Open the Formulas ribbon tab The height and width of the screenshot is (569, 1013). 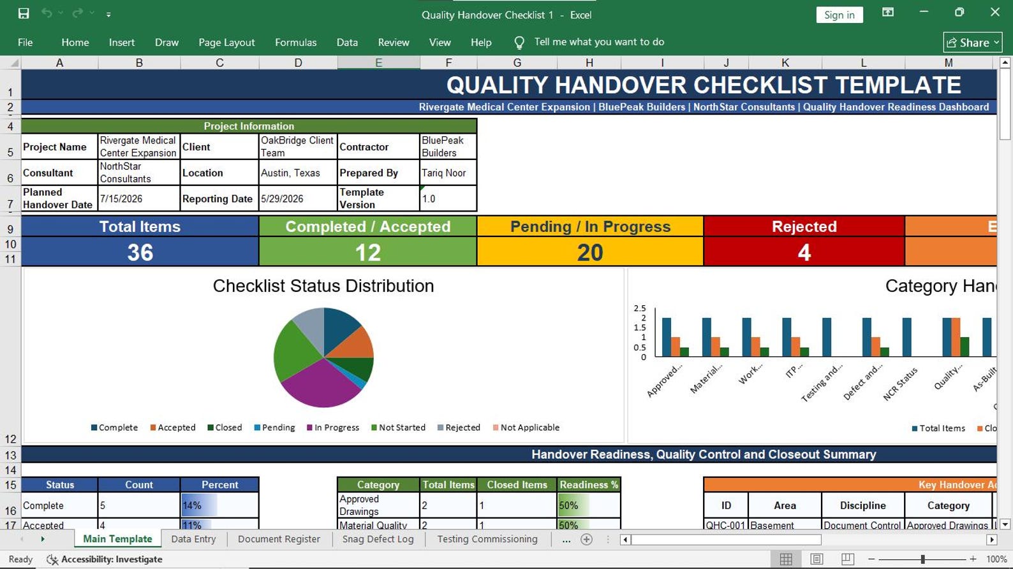pyautogui.click(x=295, y=43)
